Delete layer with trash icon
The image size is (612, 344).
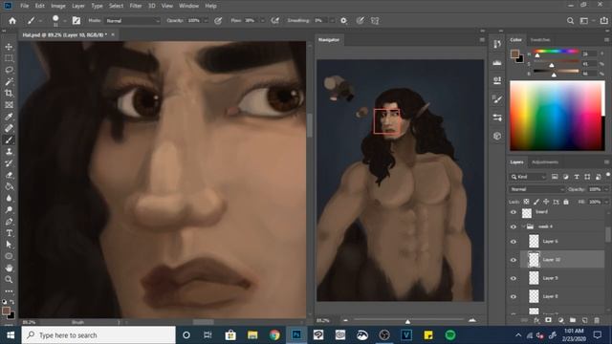pos(597,320)
